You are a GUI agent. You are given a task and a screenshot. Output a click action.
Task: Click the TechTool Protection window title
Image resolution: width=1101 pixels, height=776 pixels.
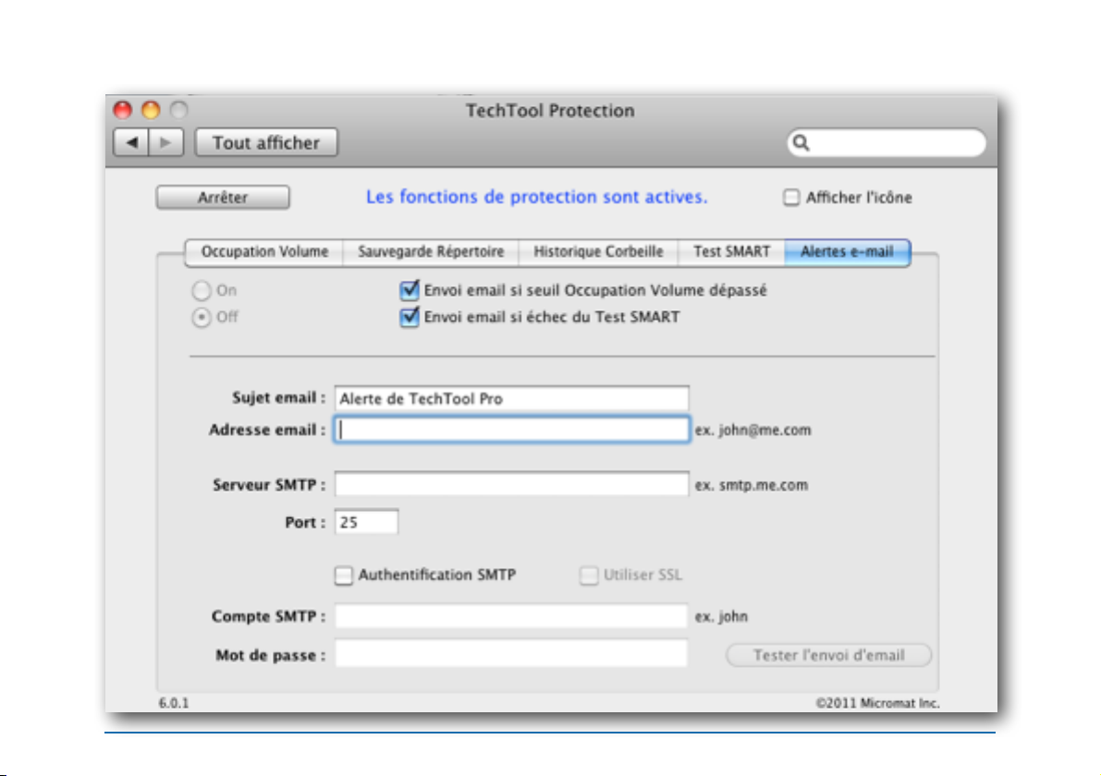[x=551, y=111]
